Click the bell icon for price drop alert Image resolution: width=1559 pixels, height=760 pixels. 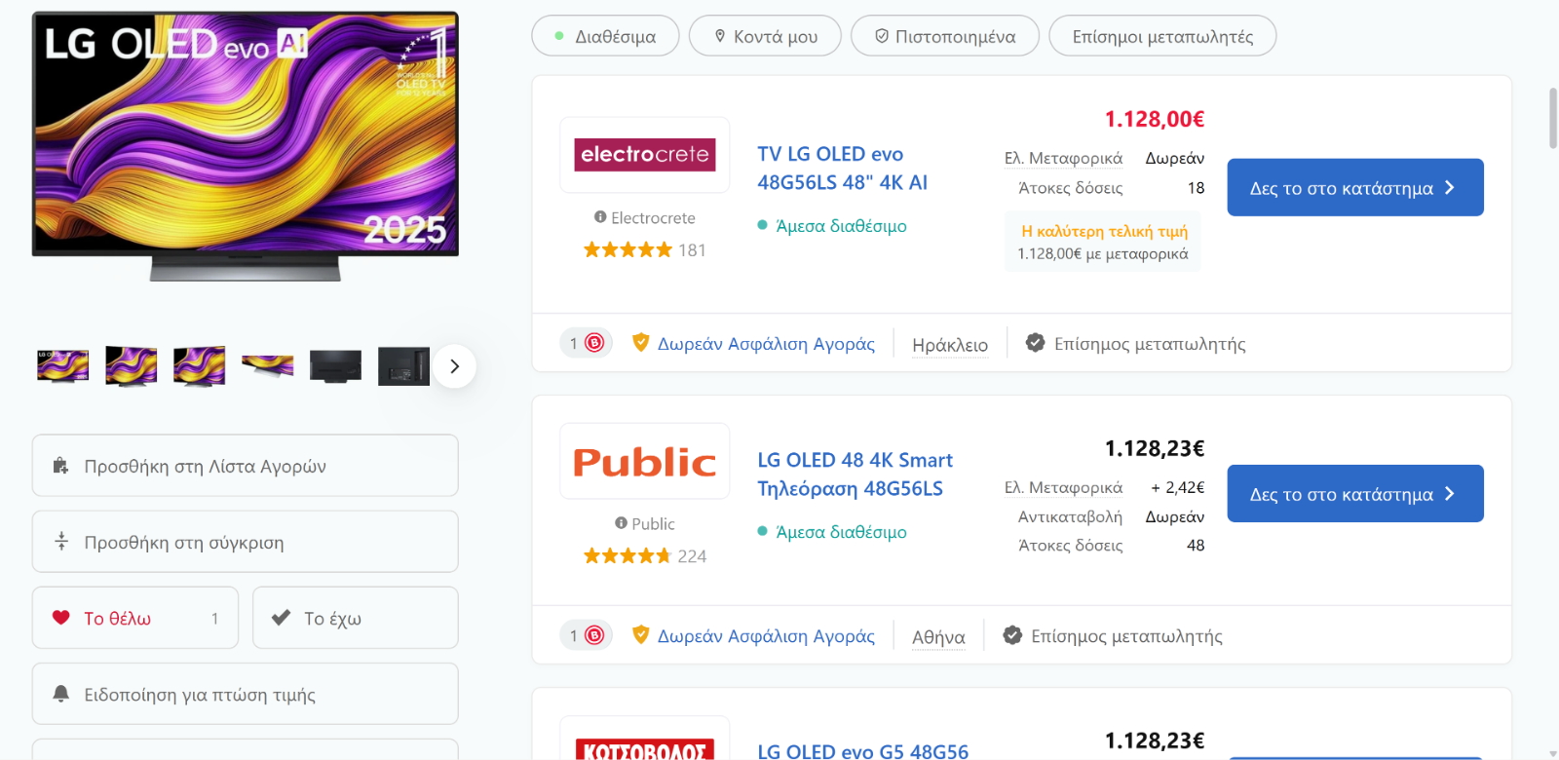coord(60,694)
